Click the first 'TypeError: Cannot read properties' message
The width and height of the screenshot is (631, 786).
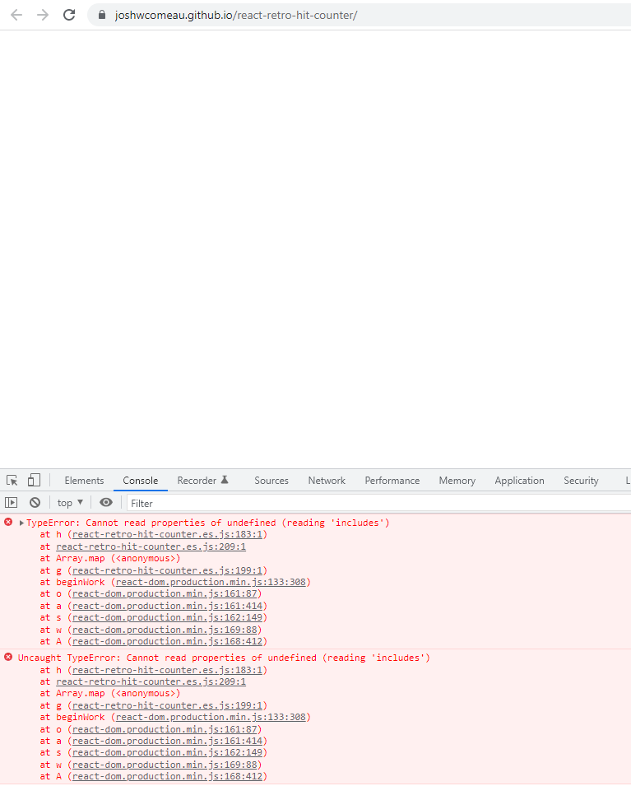pos(208,523)
